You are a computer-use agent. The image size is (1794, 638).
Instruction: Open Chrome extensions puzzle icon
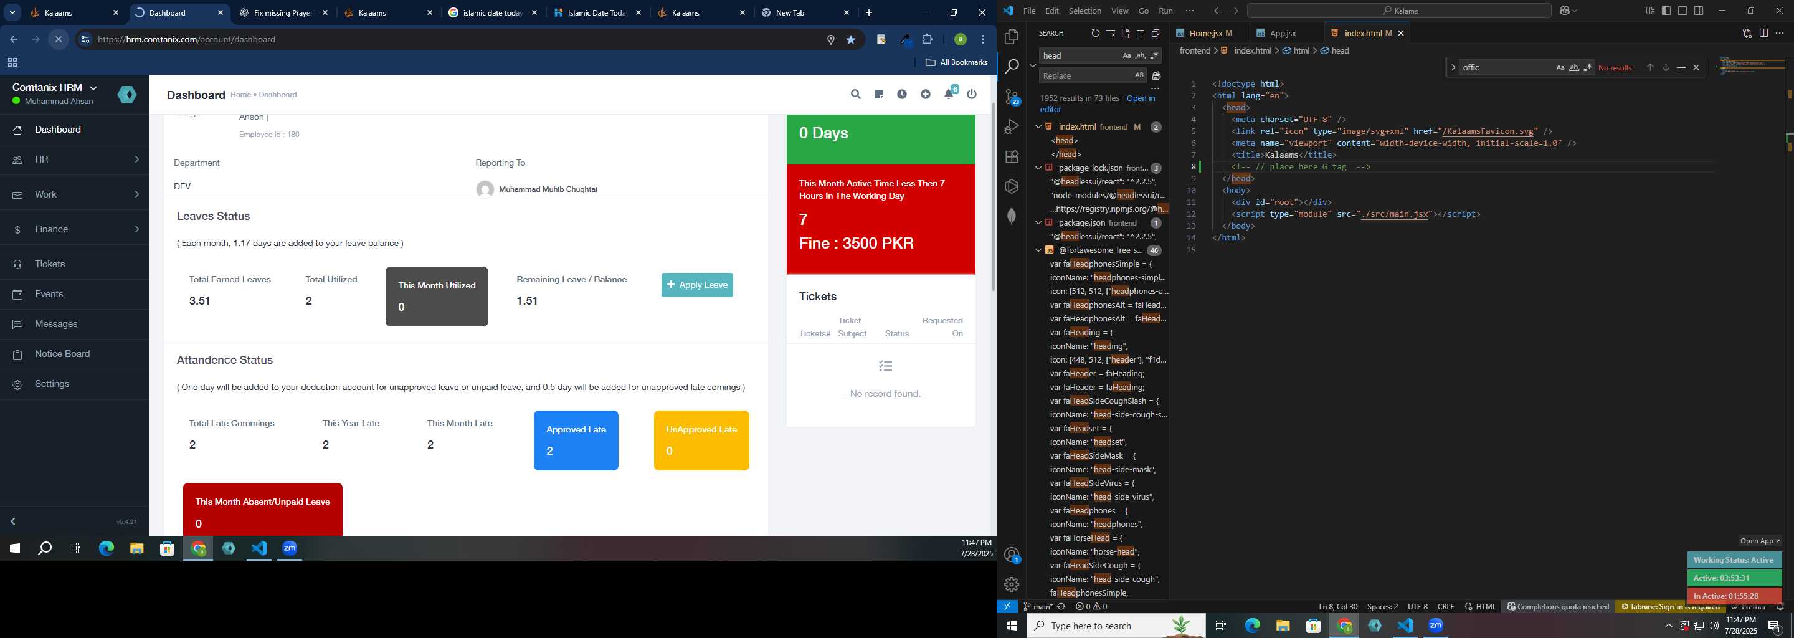pos(928,40)
